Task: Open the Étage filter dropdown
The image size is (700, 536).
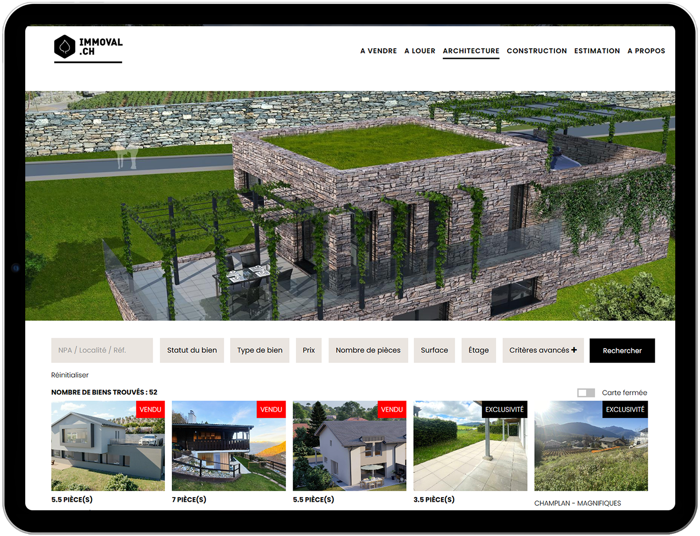Action: pyautogui.click(x=478, y=350)
